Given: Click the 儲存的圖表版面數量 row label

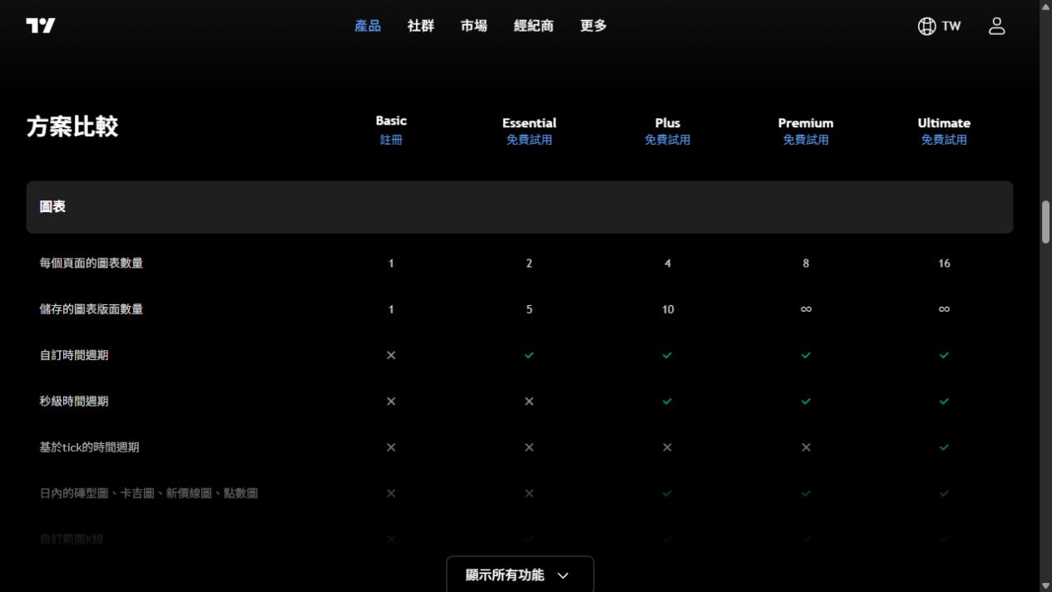Looking at the screenshot, I should click(91, 309).
